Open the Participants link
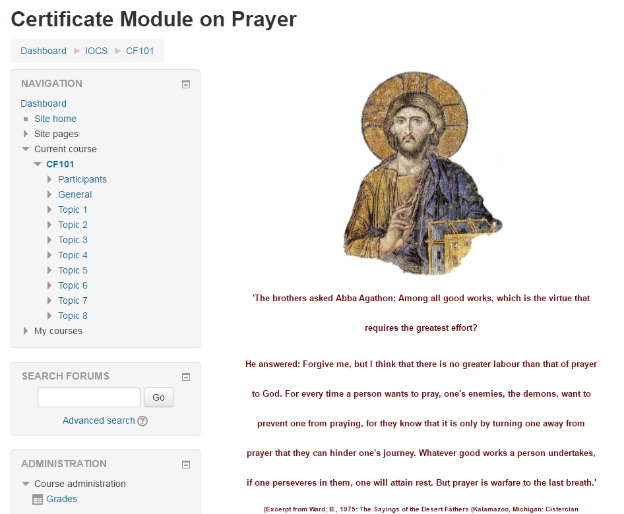Screen dimensions: 624x514 82,179
